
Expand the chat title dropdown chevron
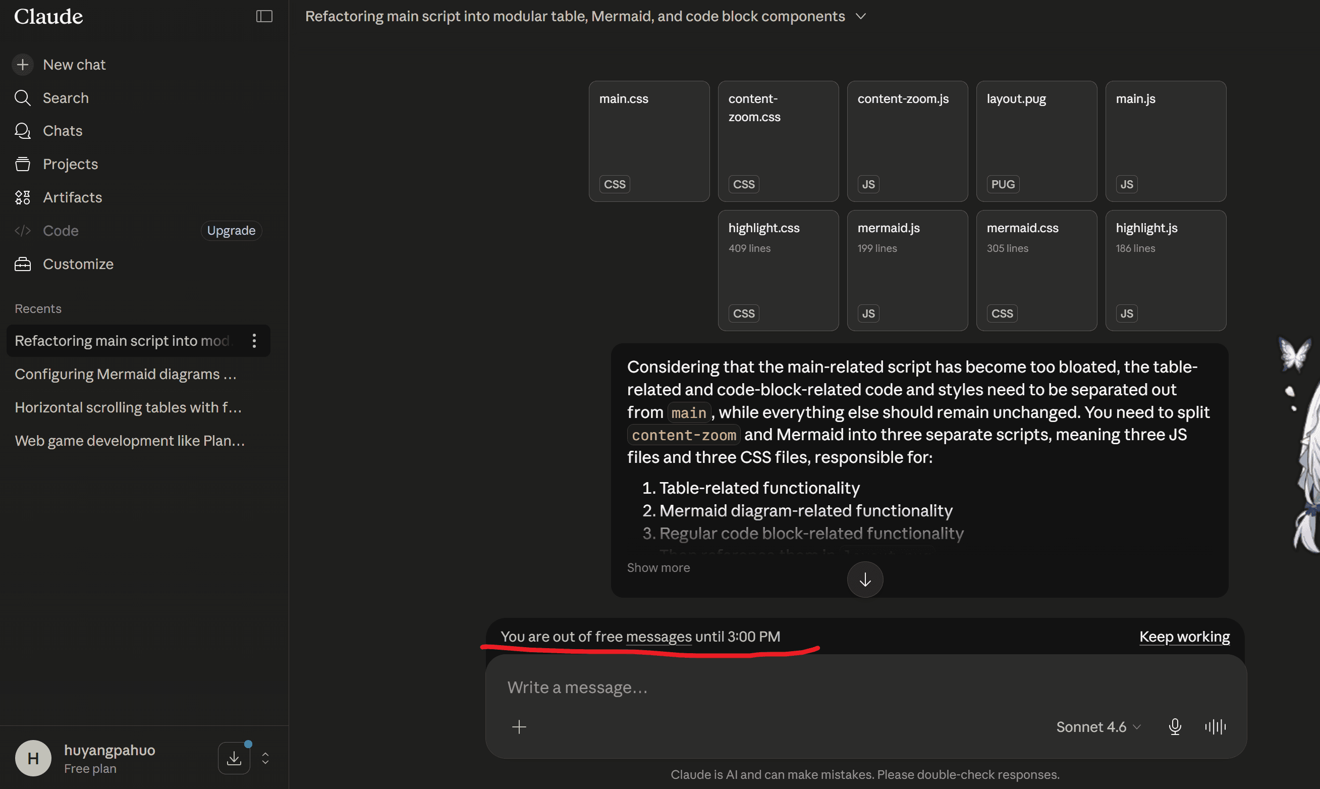click(861, 17)
